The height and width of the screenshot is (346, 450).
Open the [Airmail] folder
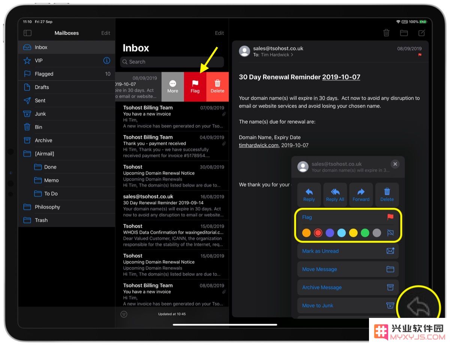click(x=67, y=154)
